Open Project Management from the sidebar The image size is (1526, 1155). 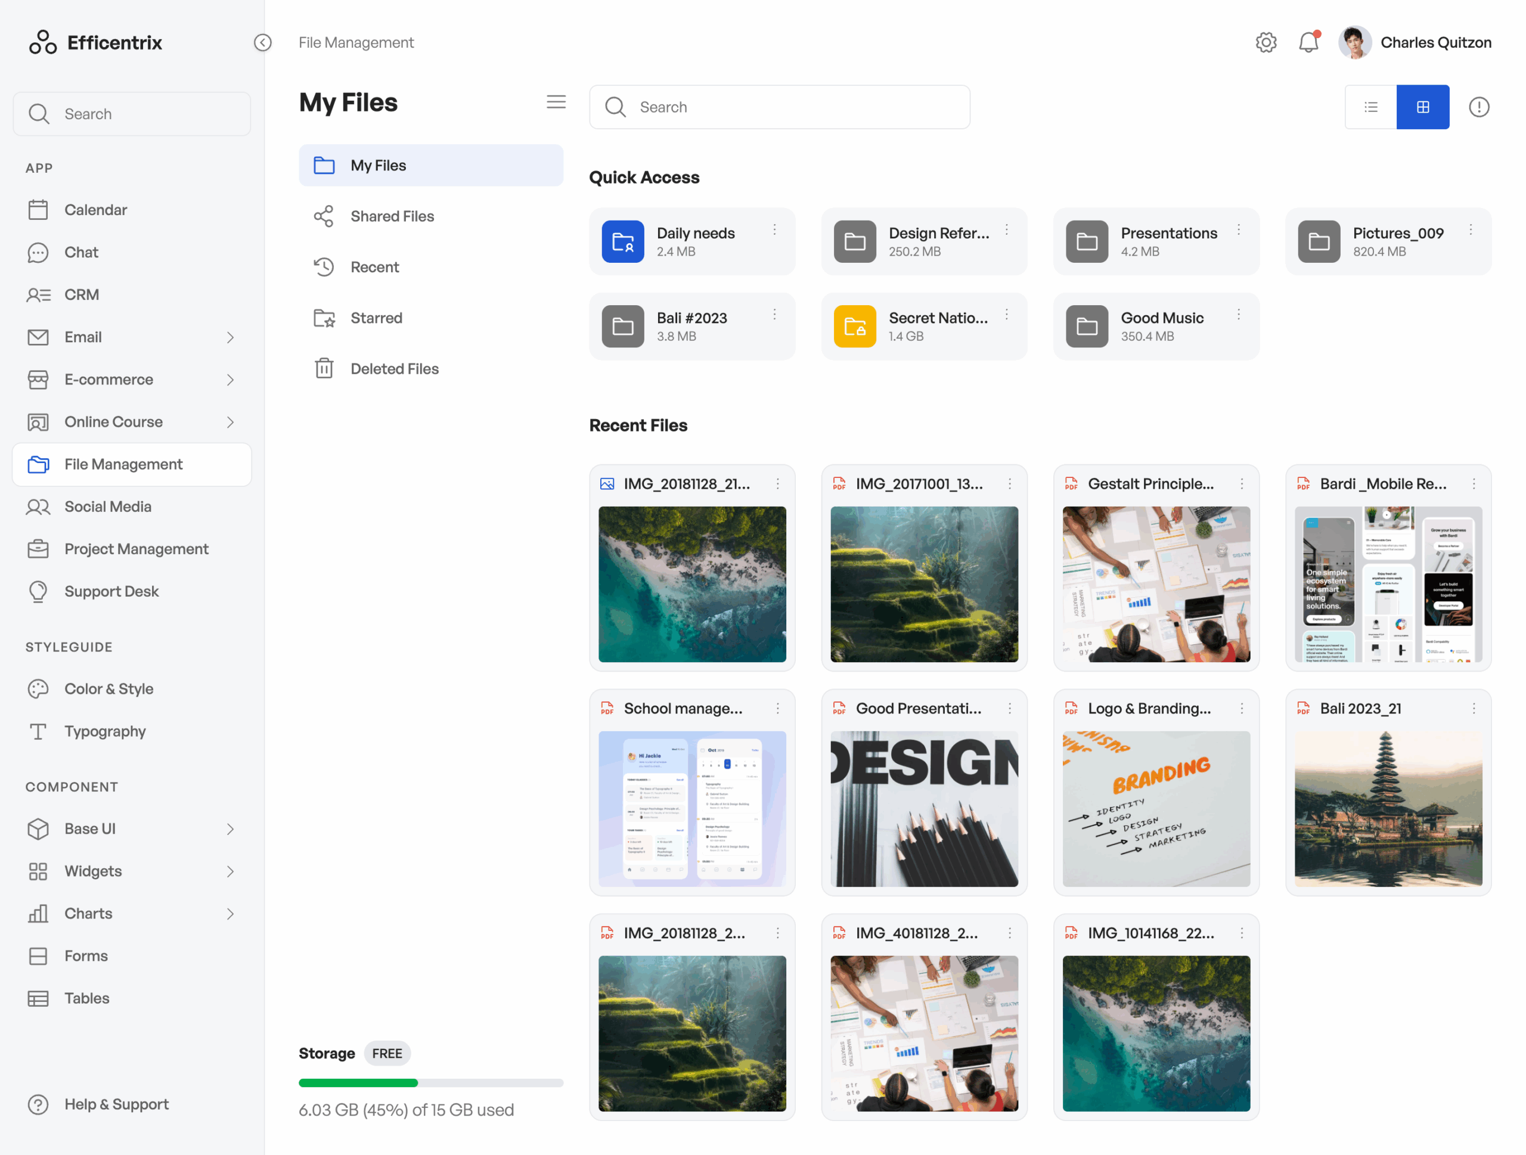coord(136,549)
